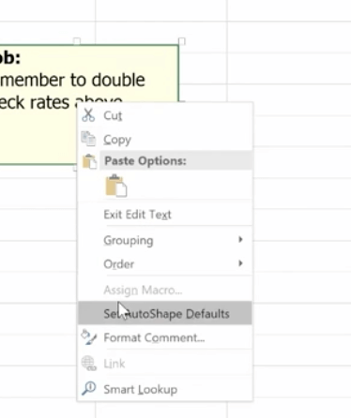Viewport: 351px width, 418px height.
Task: Click the Smart Lookup magnifier icon
Action: point(89,388)
